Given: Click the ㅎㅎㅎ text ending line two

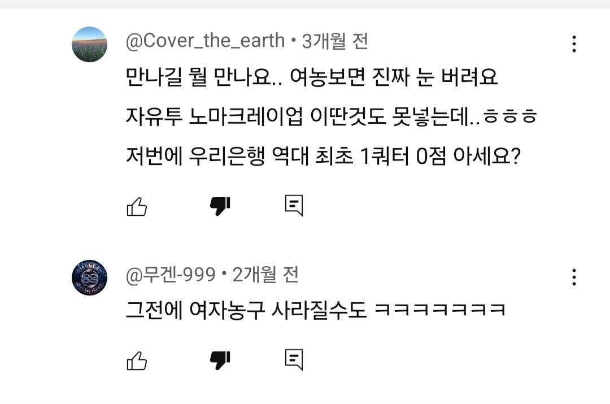Looking at the screenshot, I should (511, 116).
